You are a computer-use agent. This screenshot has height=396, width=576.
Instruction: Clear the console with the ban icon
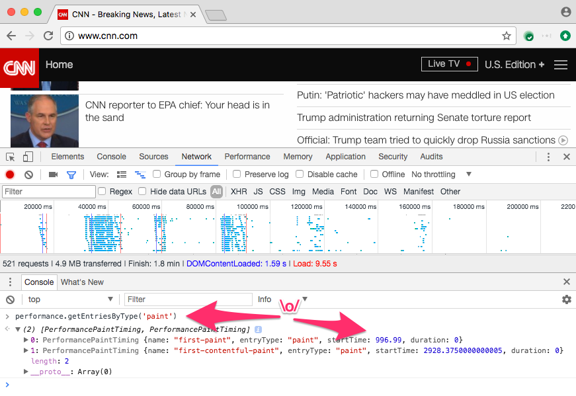(11, 299)
